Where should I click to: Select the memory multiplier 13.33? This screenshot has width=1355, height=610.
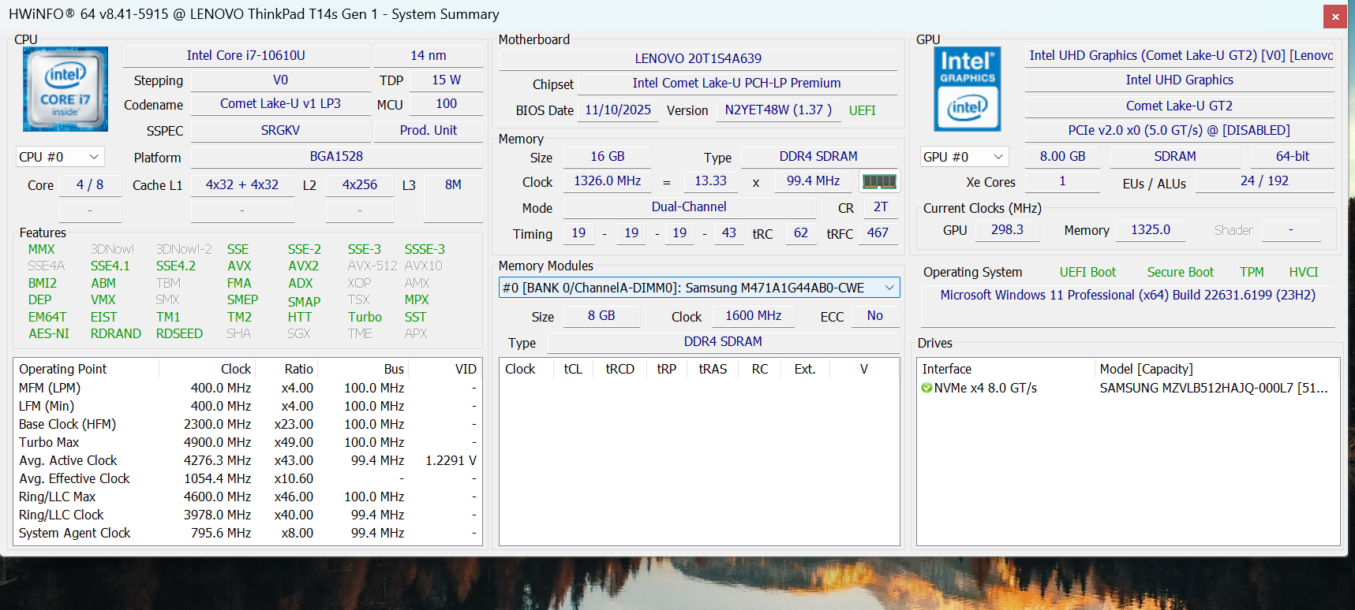(710, 180)
